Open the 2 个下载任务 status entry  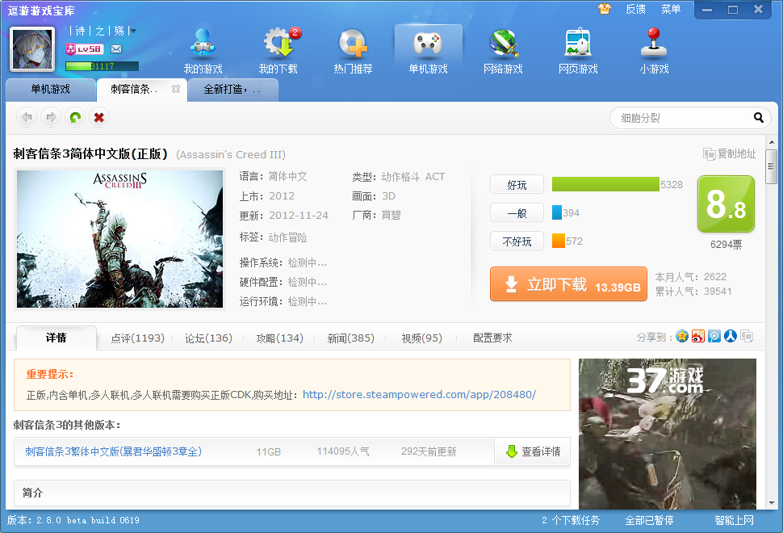pyautogui.click(x=570, y=521)
